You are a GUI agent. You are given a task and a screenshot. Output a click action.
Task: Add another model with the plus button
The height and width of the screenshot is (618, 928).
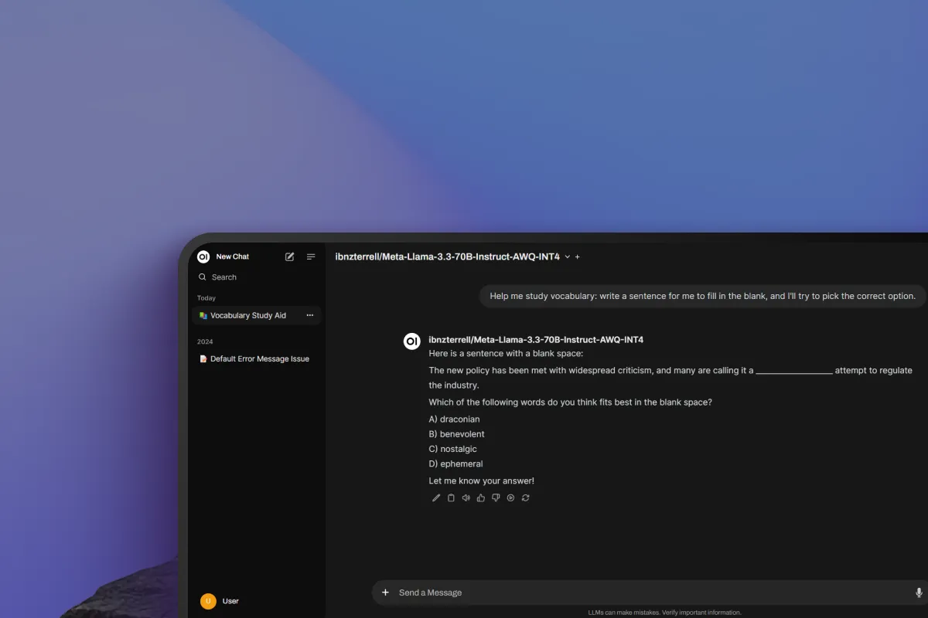pyautogui.click(x=577, y=256)
